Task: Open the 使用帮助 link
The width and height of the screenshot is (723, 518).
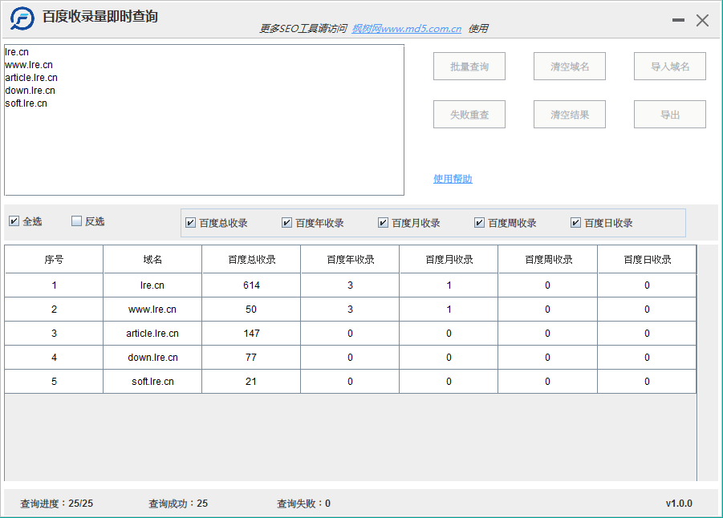Action: pyautogui.click(x=453, y=179)
